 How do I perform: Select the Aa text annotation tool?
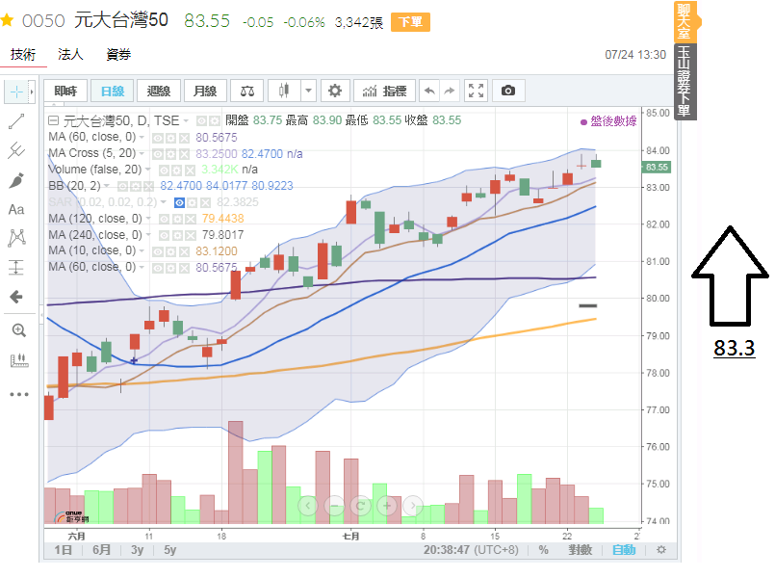[16, 210]
